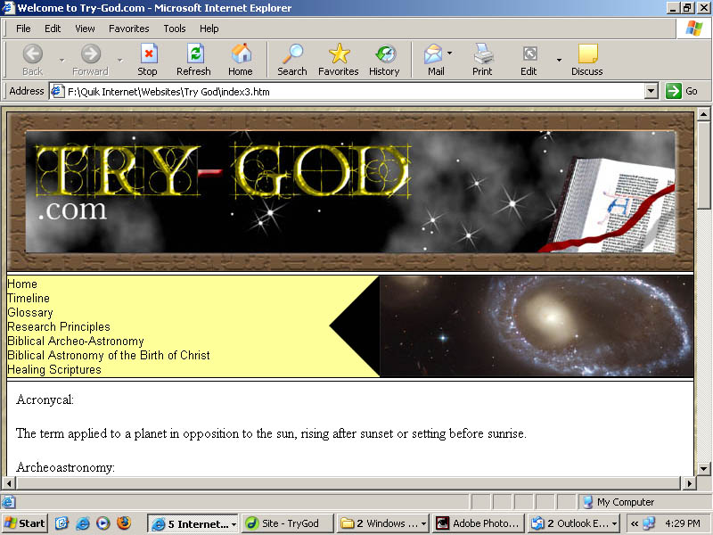Open the Healing Scriptures link
This screenshot has width=713, height=535.
(54, 370)
